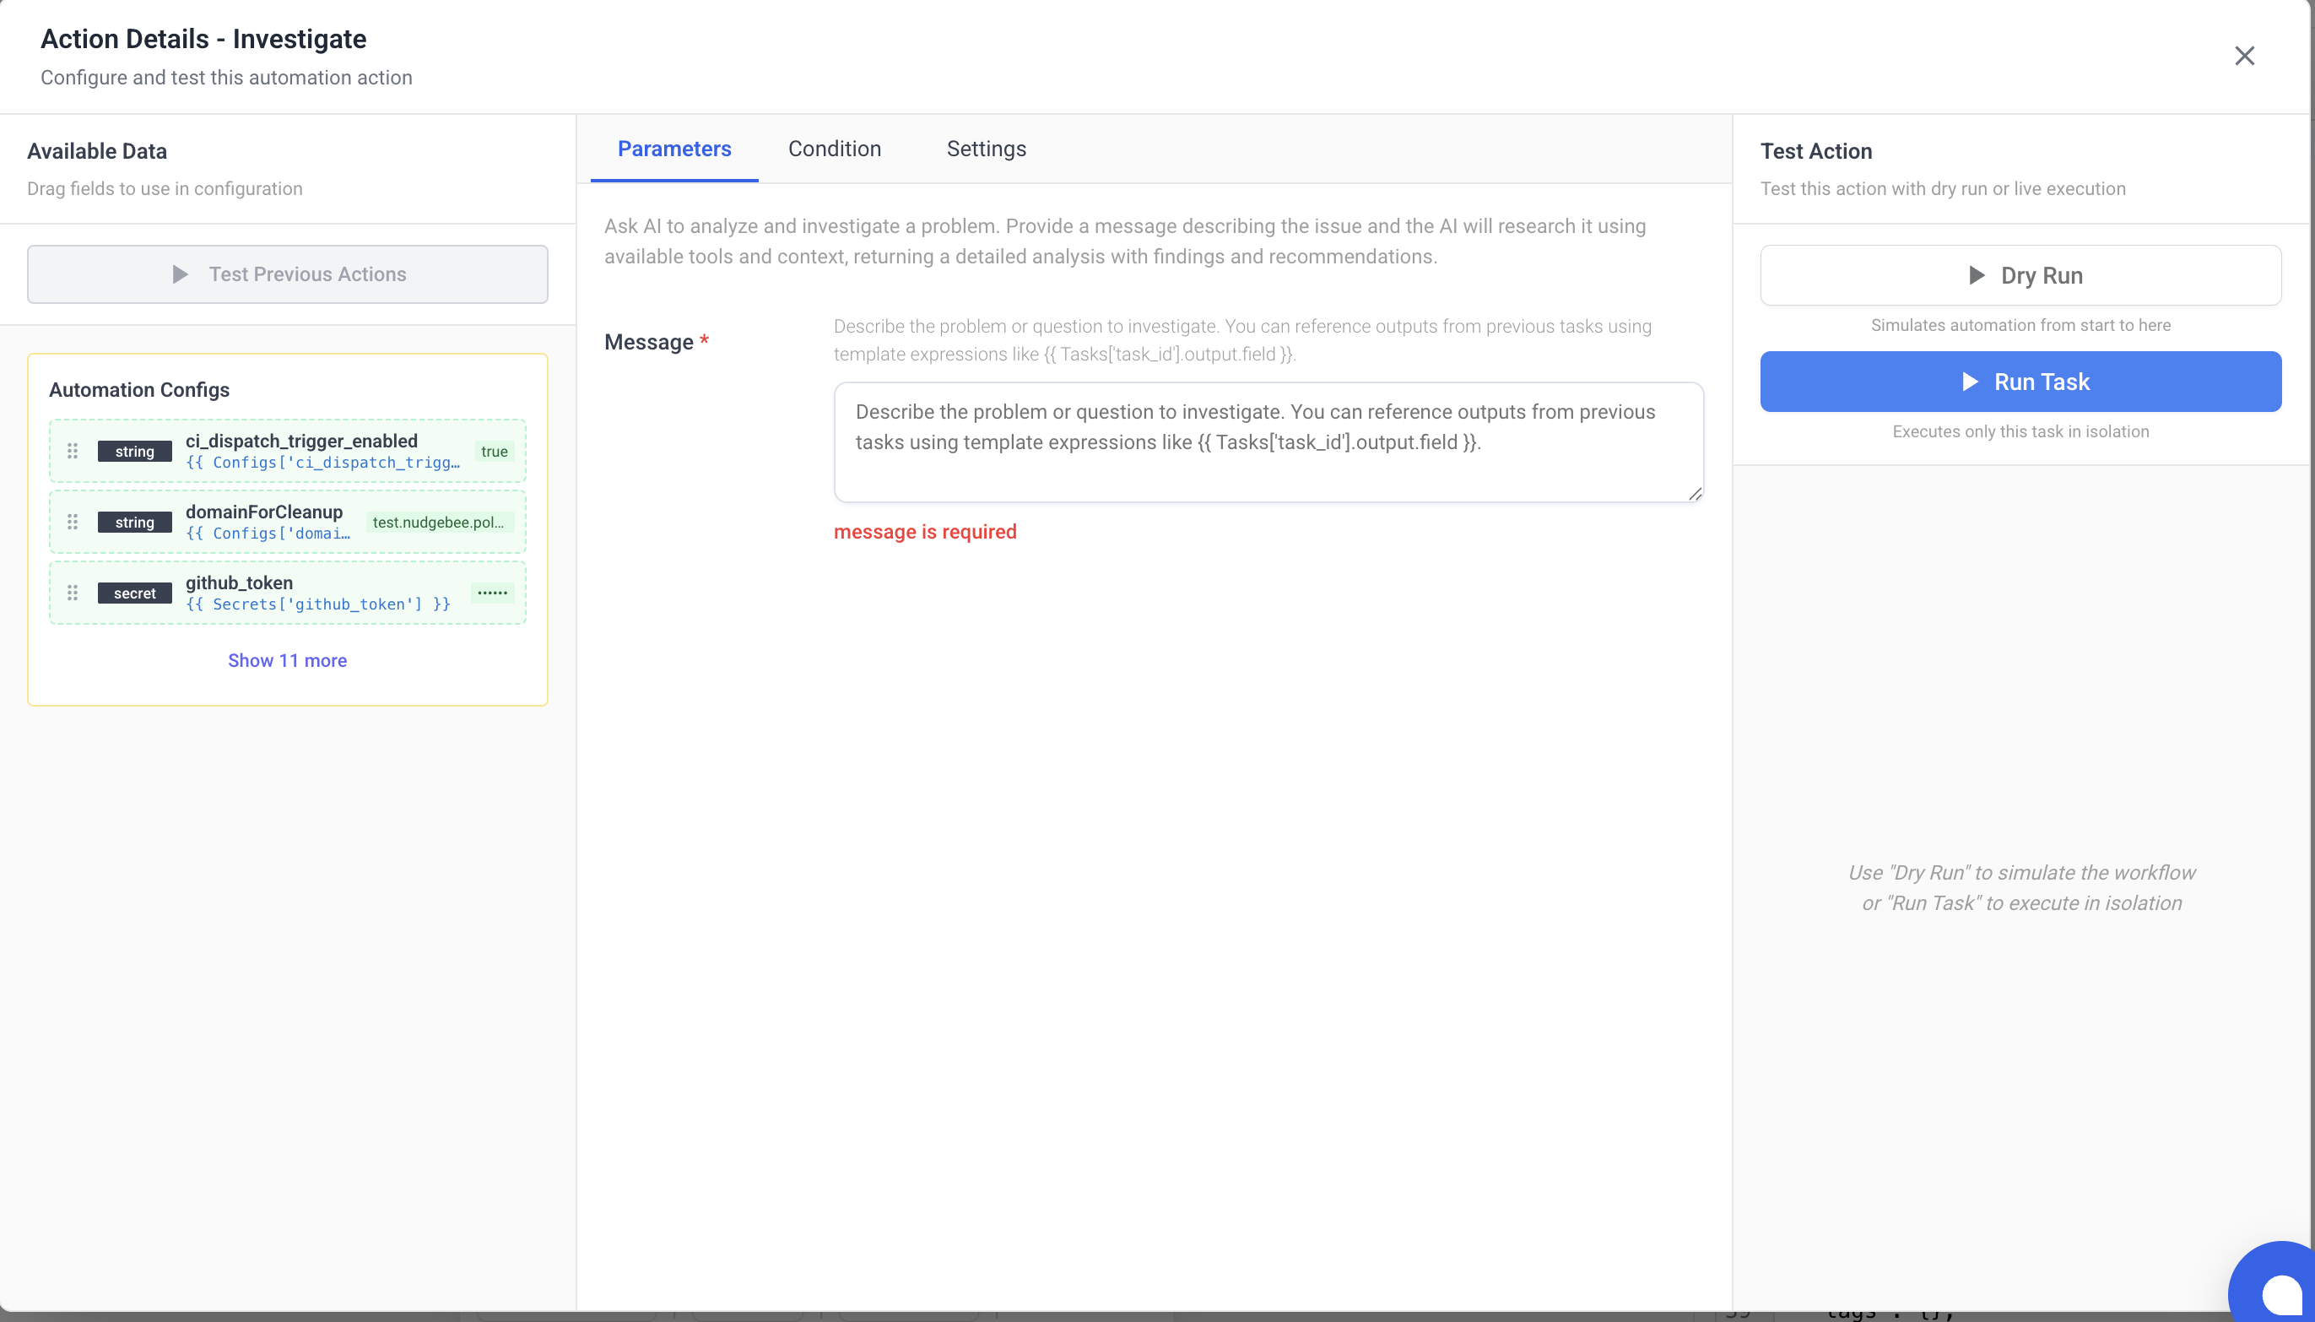Click the blue Run Task button
The image size is (2315, 1322).
2020,382
